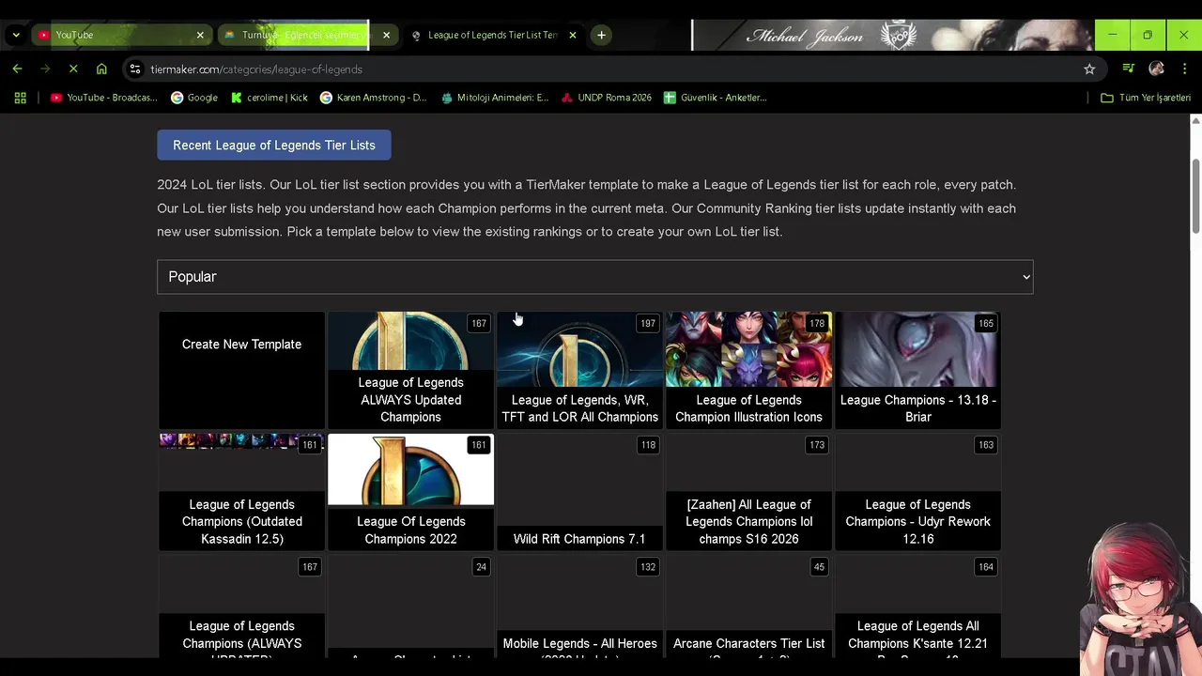Viewport: 1202px width, 676px height.
Task: Open the cerolime | Kick bookmark
Action: click(x=270, y=98)
